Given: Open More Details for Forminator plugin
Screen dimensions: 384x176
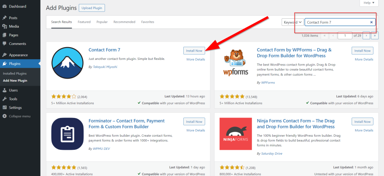Looking at the screenshot, I should click(x=195, y=130).
